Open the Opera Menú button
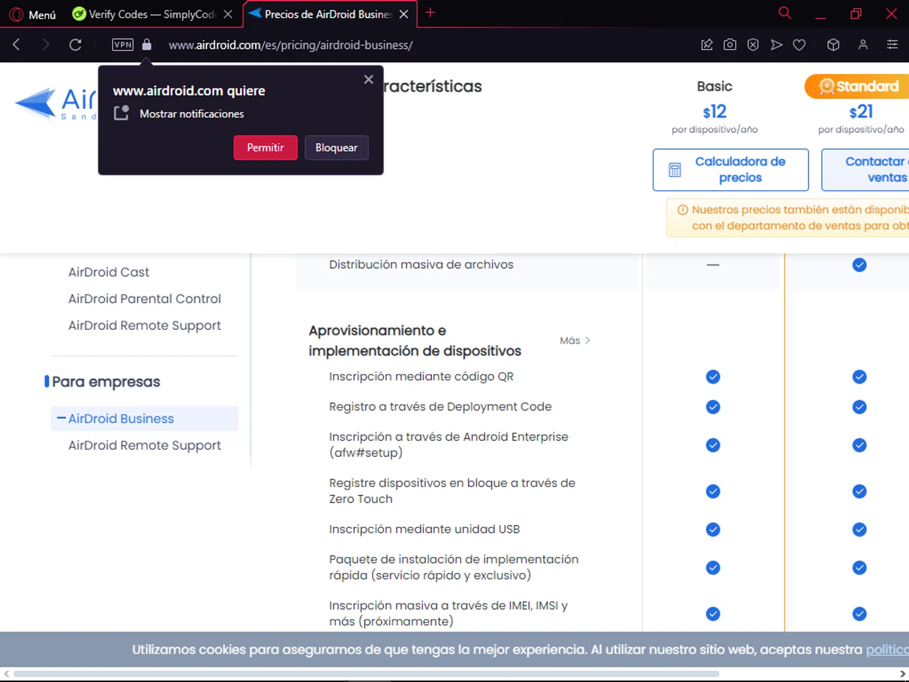The image size is (909, 682). (x=33, y=15)
